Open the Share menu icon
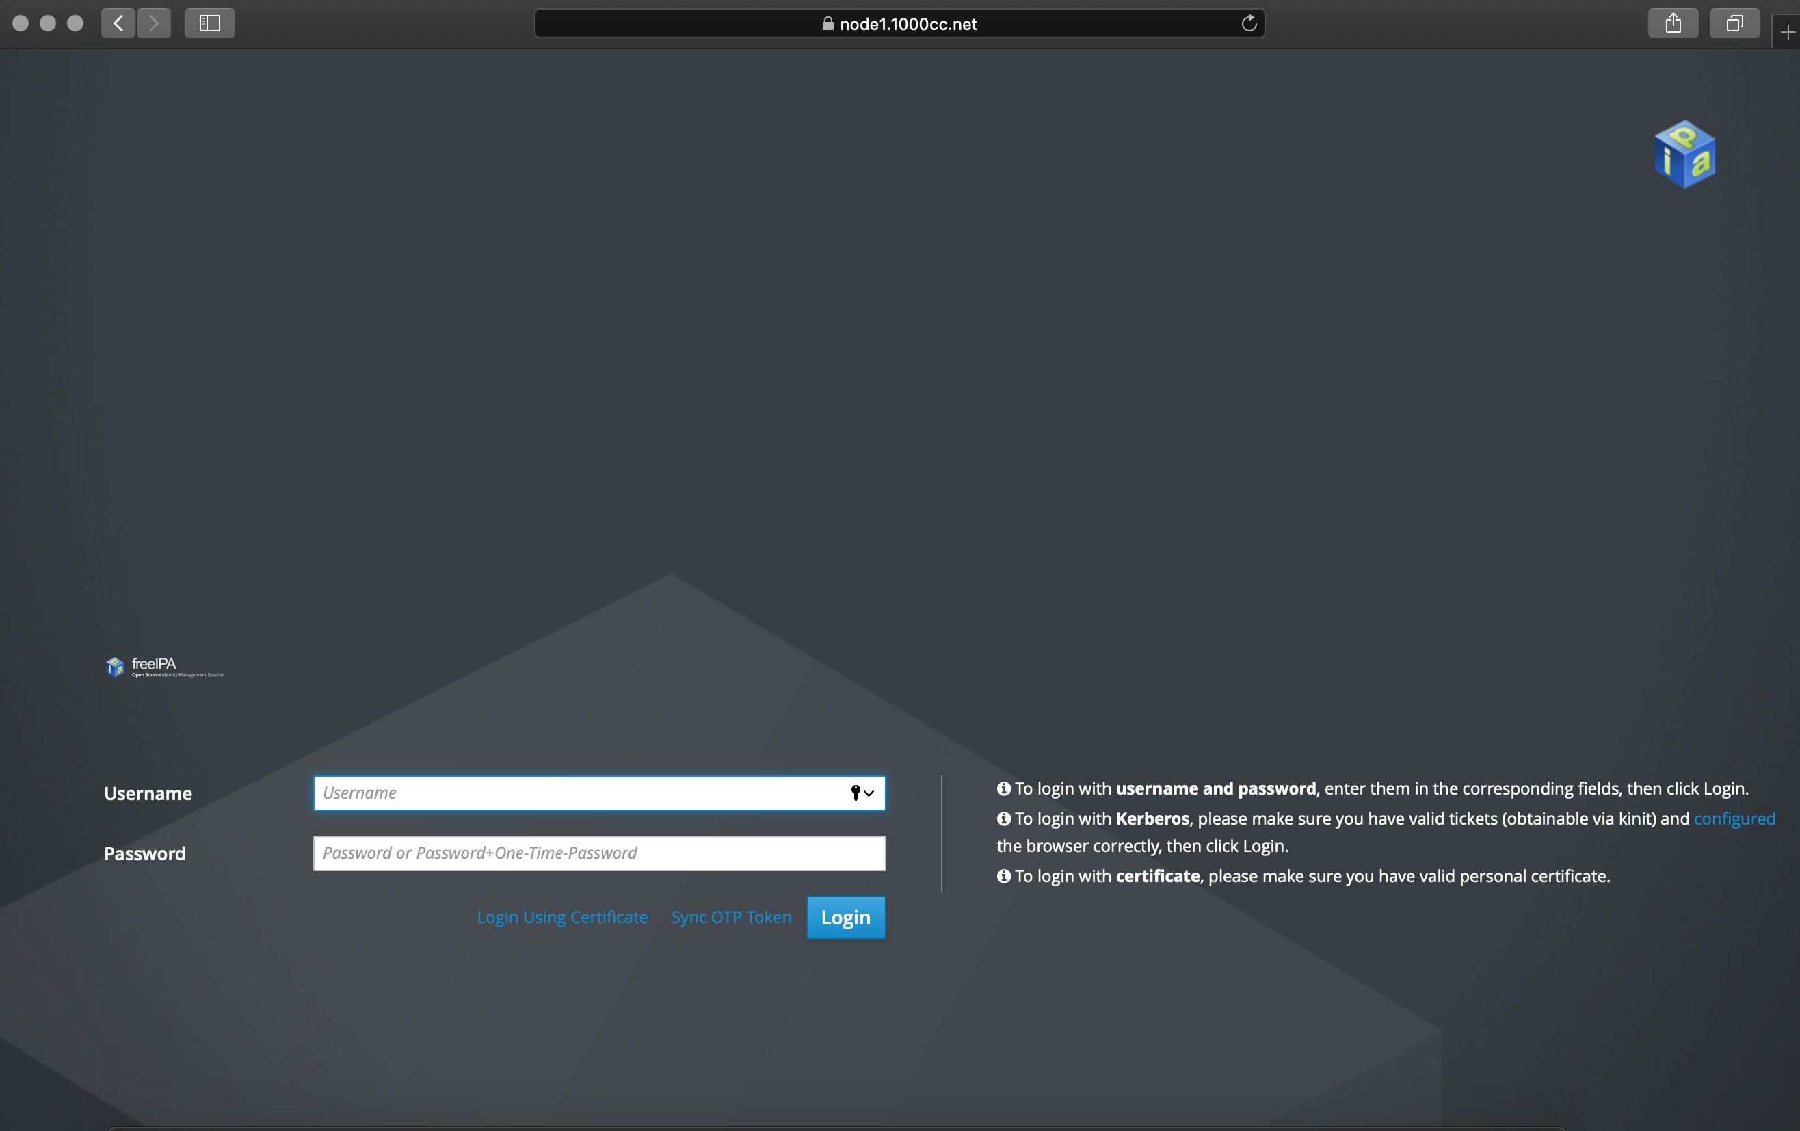 point(1673,23)
